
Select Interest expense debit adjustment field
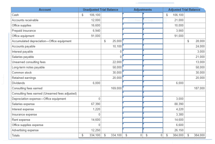[x=132, y=109]
